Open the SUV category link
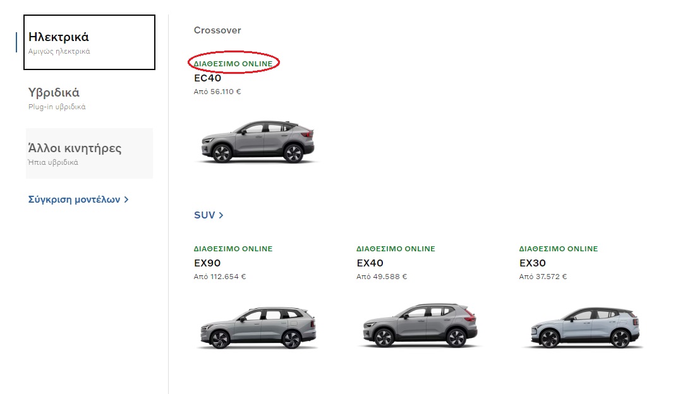The width and height of the screenshot is (678, 394). [205, 215]
